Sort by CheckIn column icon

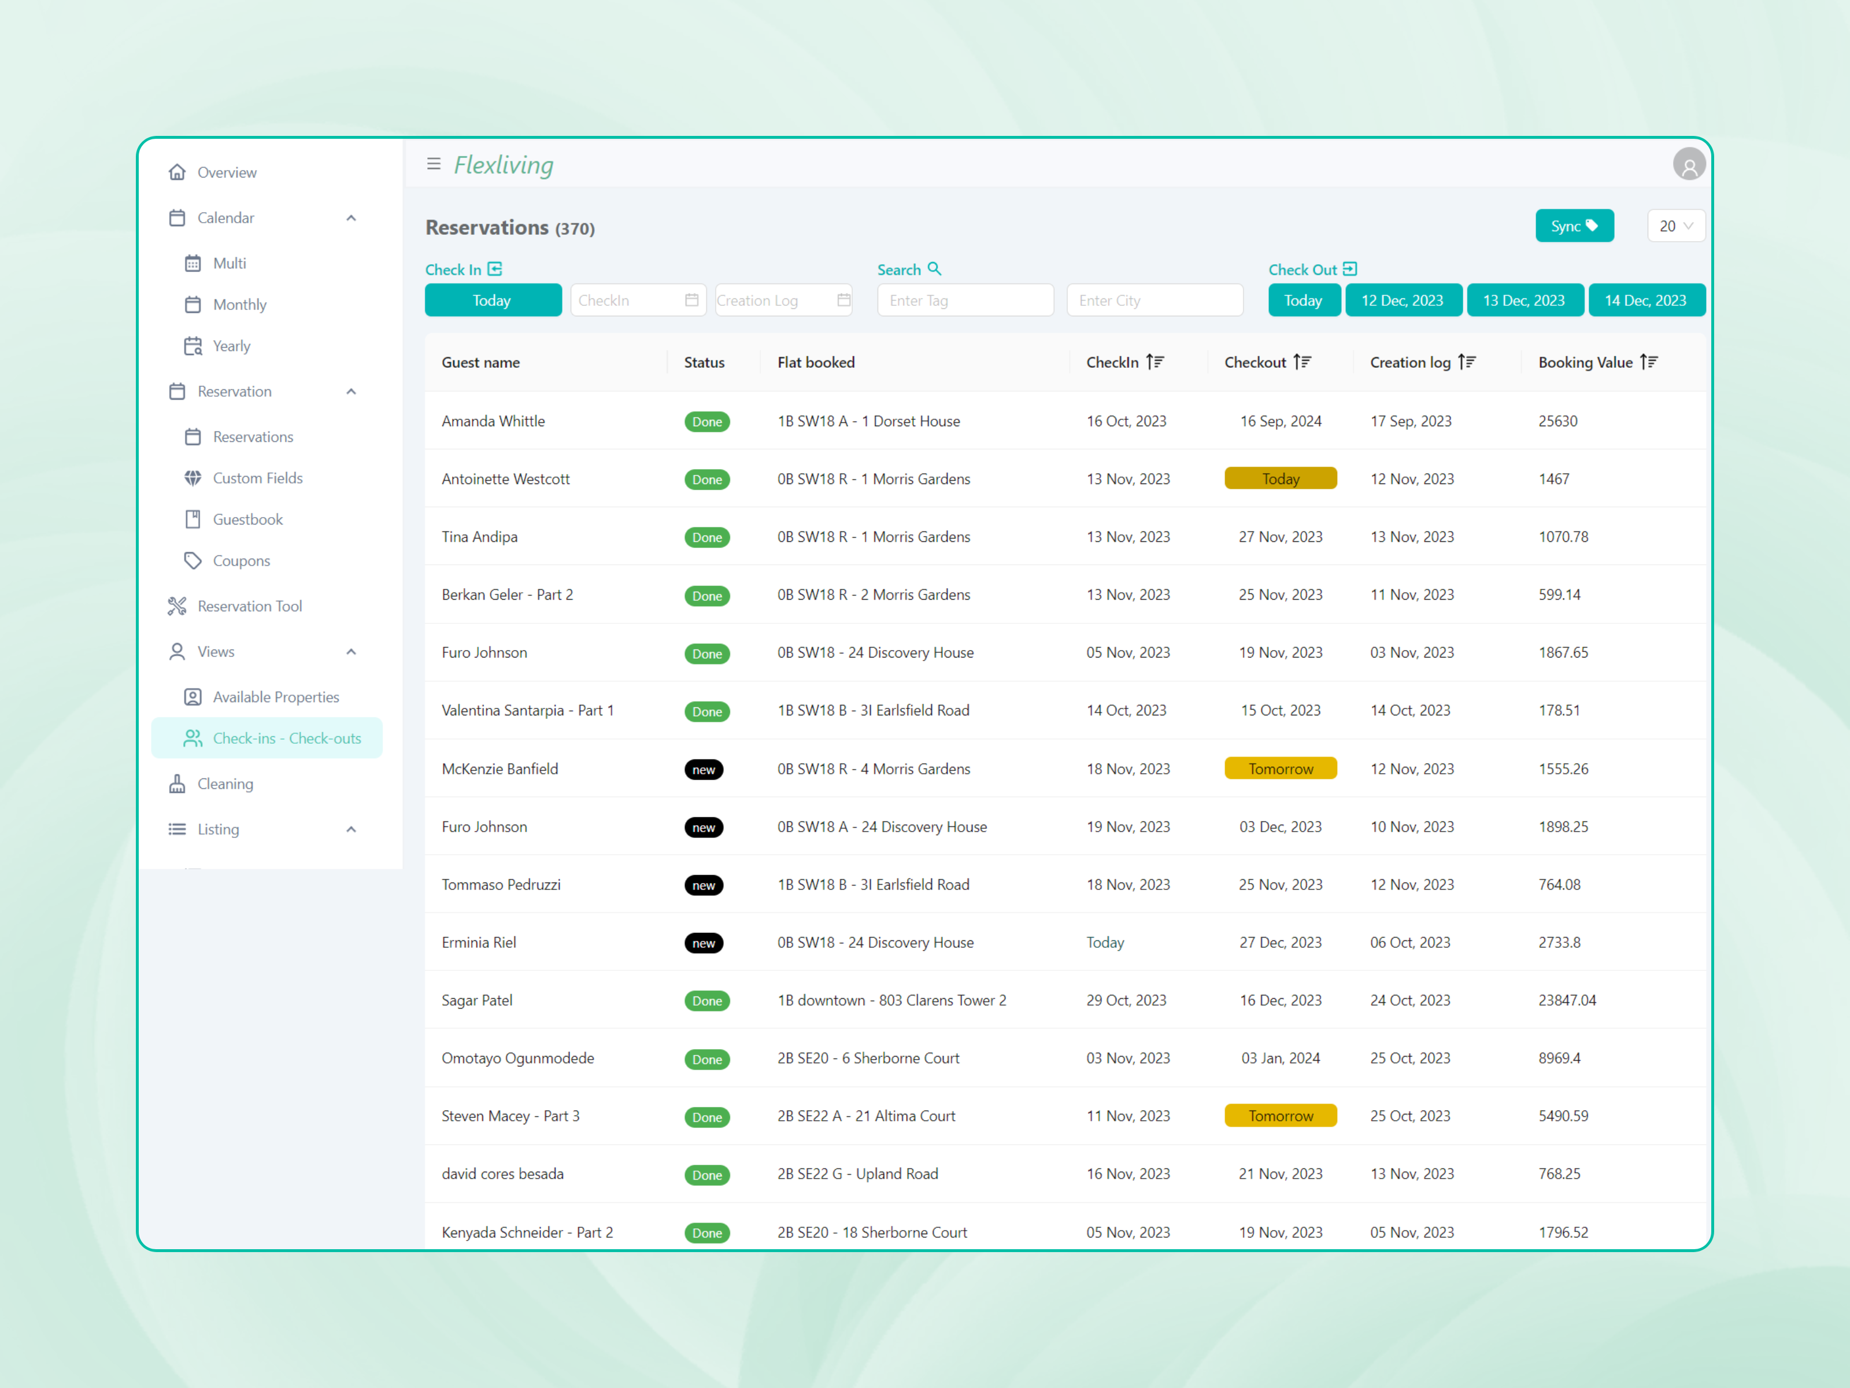click(x=1154, y=362)
